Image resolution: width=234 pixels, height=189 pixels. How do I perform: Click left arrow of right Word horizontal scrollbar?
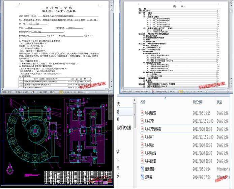tap(122, 88)
